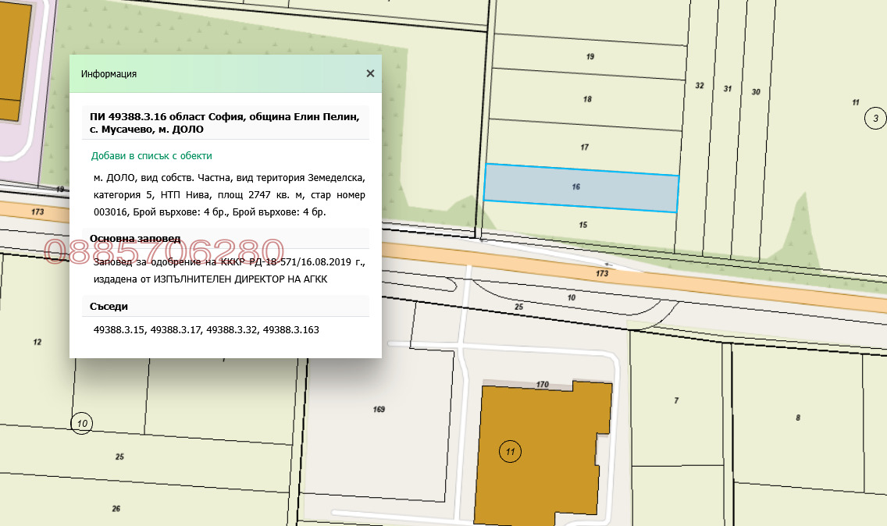
Task: Click the circled 10 district marker
Action: coord(81,424)
